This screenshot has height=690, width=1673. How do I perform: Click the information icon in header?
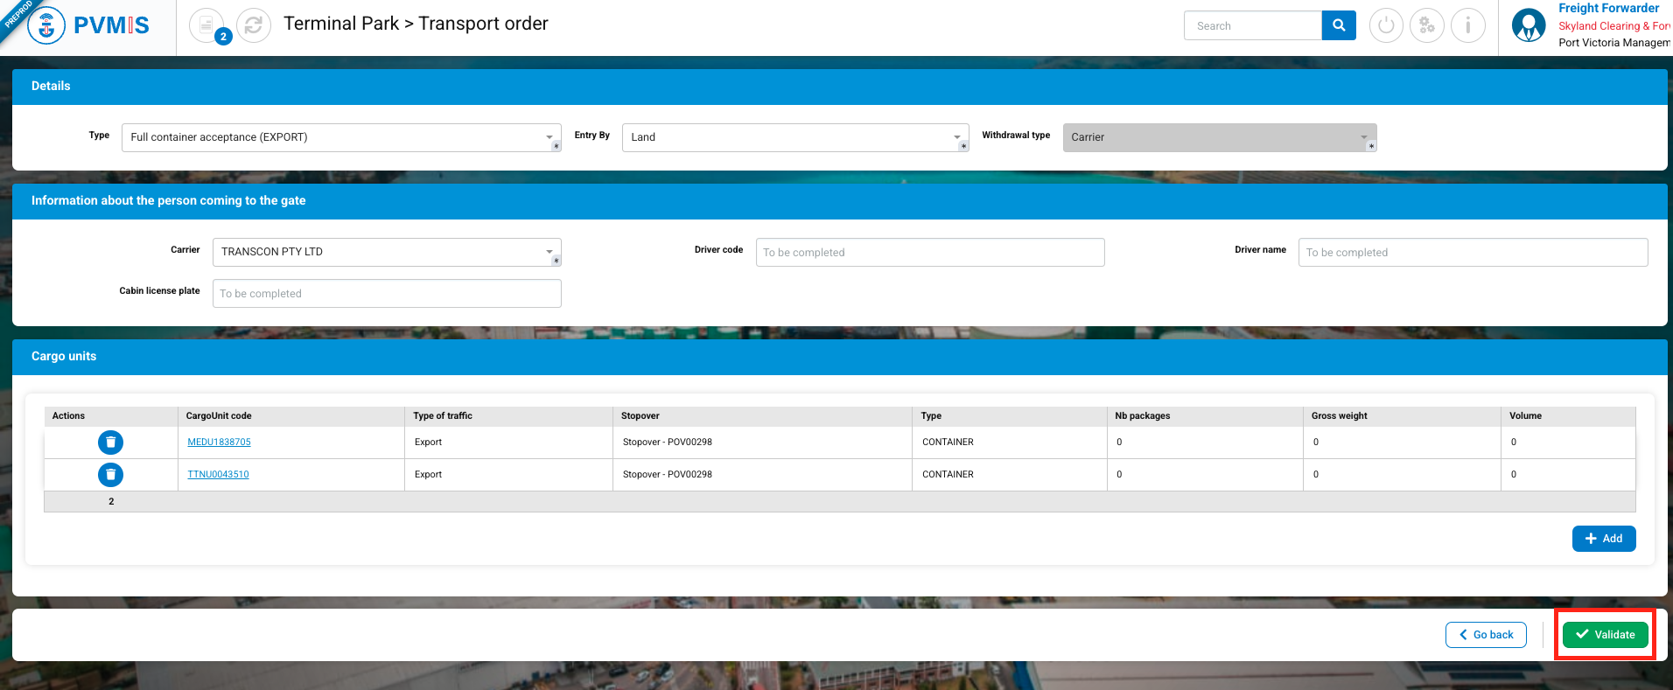[x=1468, y=25]
